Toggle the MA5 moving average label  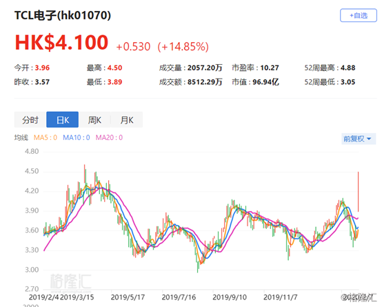pyautogui.click(x=46, y=138)
